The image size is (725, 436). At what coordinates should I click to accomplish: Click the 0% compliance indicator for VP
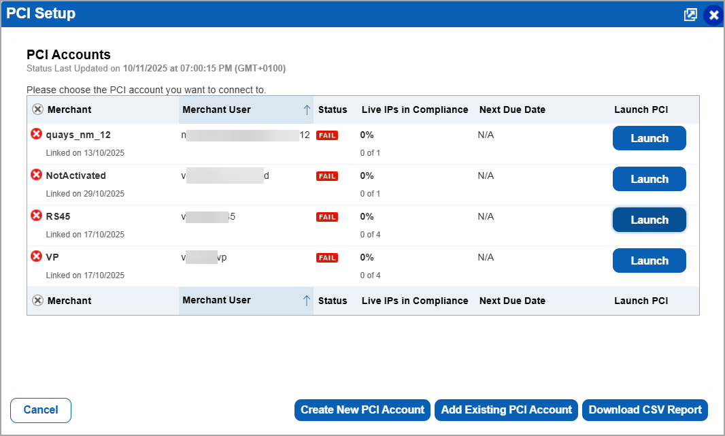[x=367, y=257]
